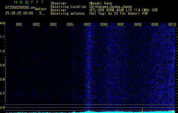The image size is (178, 113).
Task: Click the Receiving Location label
Action: (68, 7)
